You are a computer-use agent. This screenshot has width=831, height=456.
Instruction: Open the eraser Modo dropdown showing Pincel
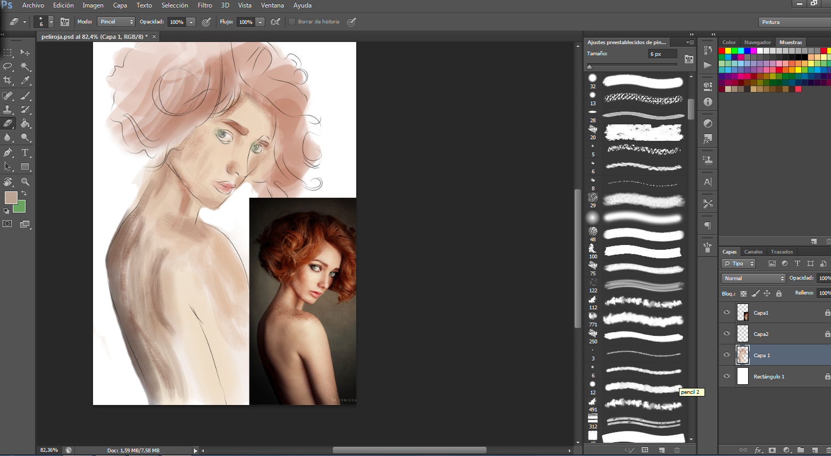click(116, 22)
